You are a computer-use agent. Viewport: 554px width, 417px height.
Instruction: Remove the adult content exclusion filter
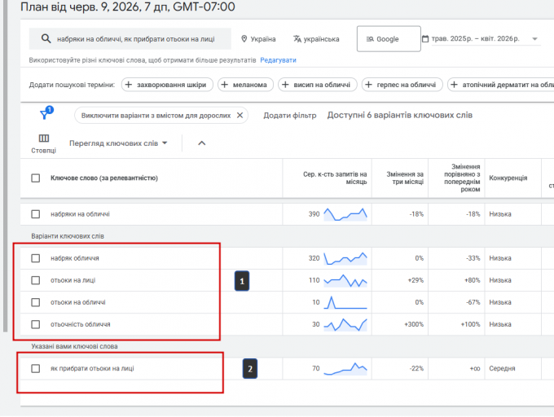click(x=240, y=115)
